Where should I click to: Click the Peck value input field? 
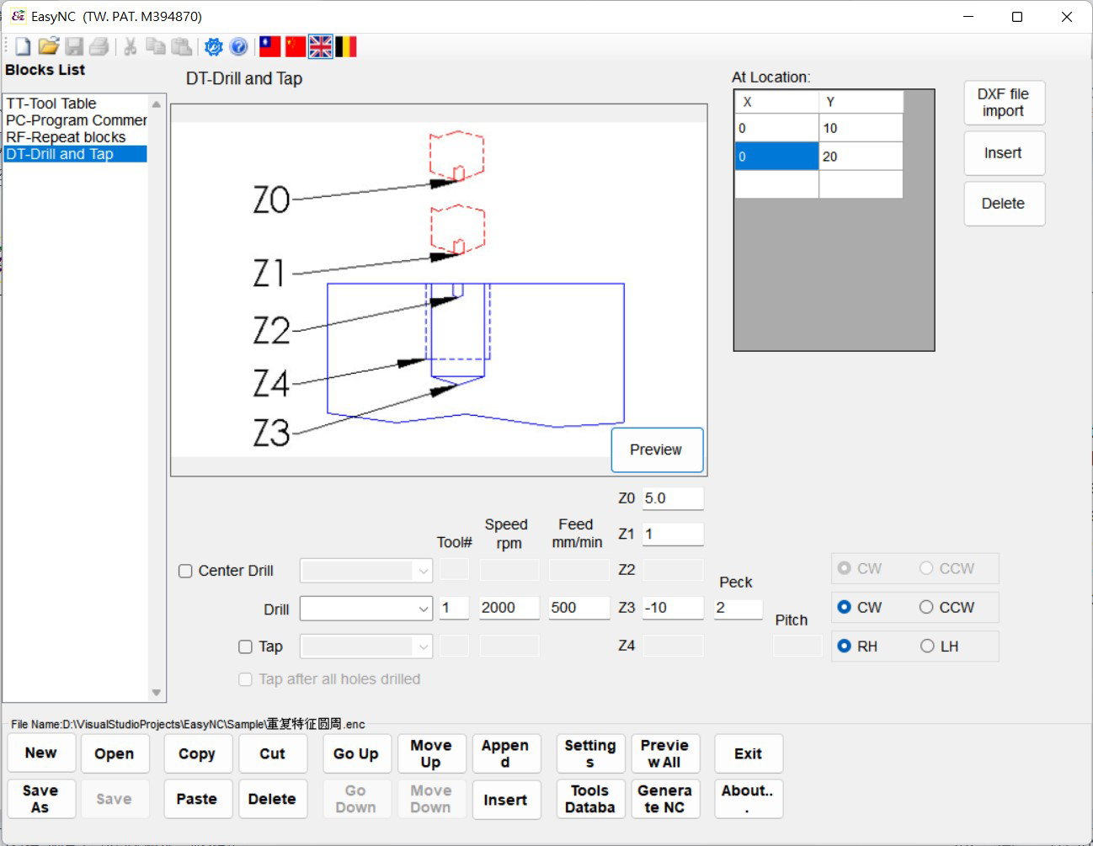[738, 608]
